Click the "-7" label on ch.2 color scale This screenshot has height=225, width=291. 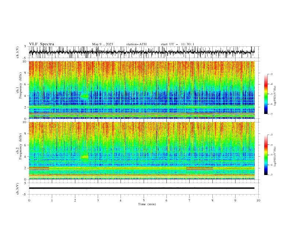click(271, 175)
